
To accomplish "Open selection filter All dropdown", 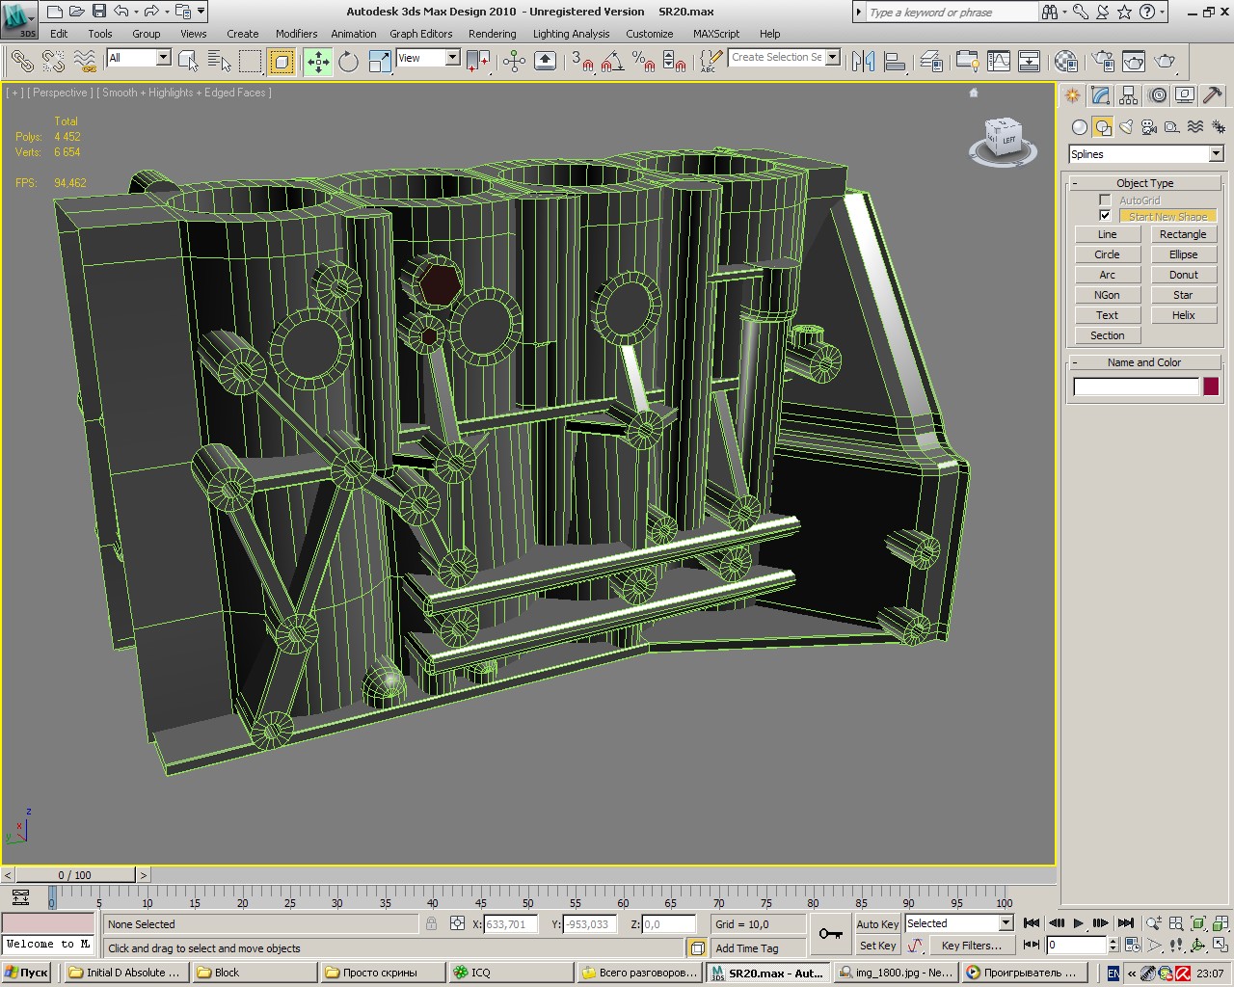I will (163, 58).
